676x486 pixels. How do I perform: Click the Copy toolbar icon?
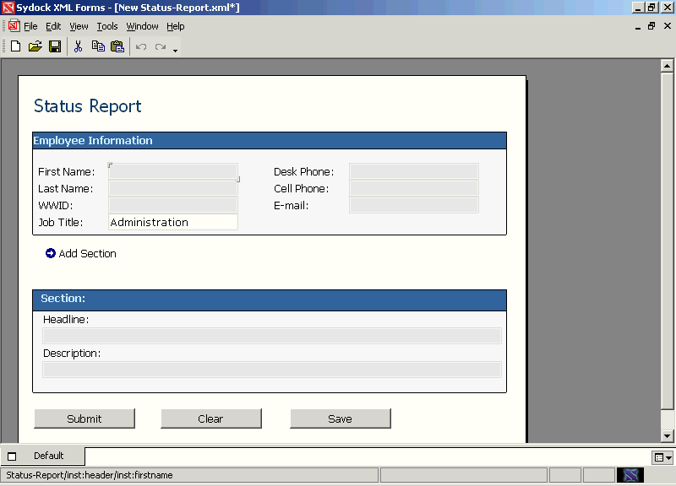click(x=98, y=46)
